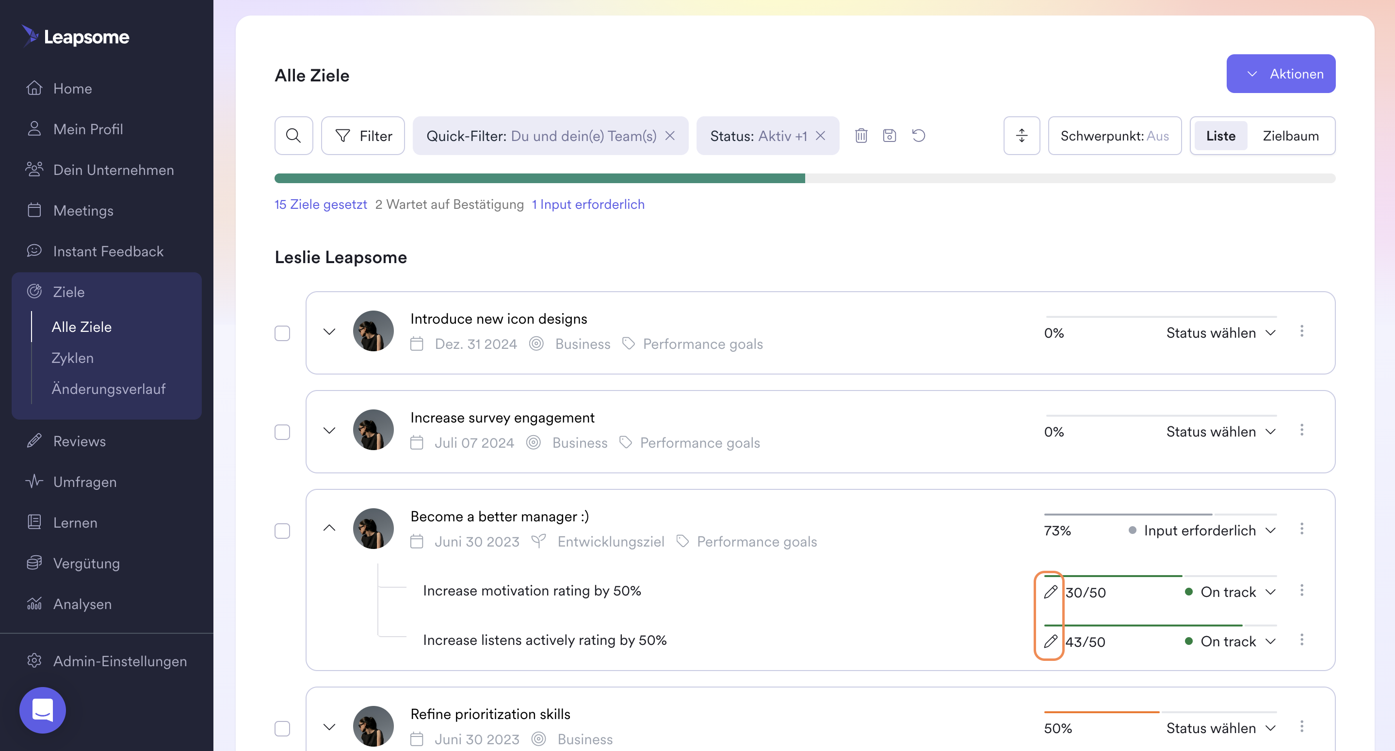The height and width of the screenshot is (751, 1395).
Task: Open Status wählen for Refine prioritization skills
Action: tap(1221, 728)
